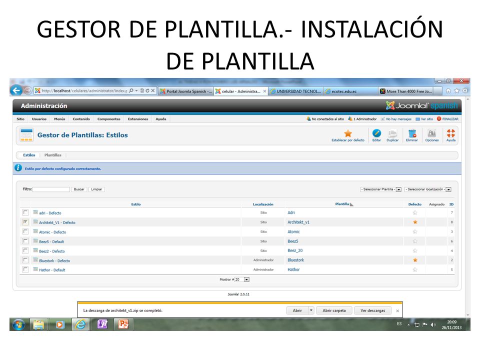The height and width of the screenshot is (360, 480).
Task: Switch to ecotec.edu.ec browser tab
Action: click(x=350, y=91)
